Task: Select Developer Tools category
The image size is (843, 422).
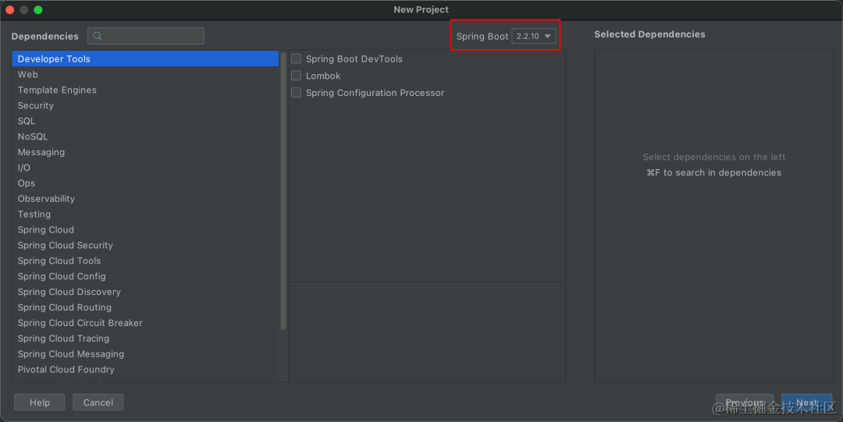Action: [x=145, y=59]
